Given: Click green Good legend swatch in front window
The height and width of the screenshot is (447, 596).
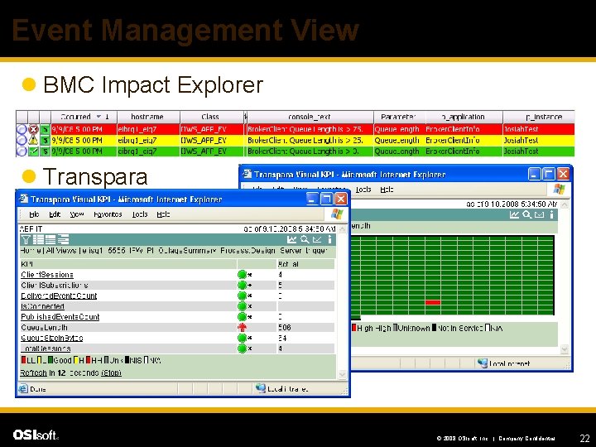Looking at the screenshot, I should pyautogui.click(x=50, y=359).
